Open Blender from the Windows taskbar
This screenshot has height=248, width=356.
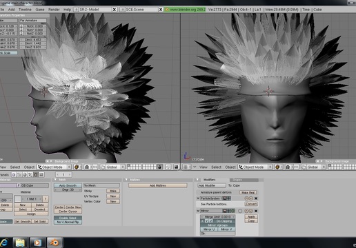55,242
